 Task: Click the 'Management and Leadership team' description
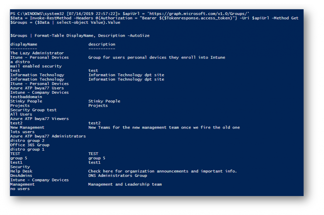tap(125, 184)
